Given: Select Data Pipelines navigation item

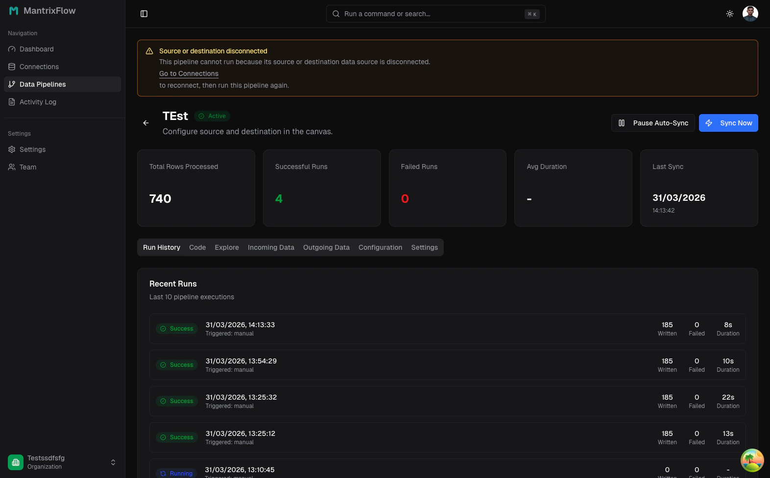Looking at the screenshot, I should coord(62,84).
